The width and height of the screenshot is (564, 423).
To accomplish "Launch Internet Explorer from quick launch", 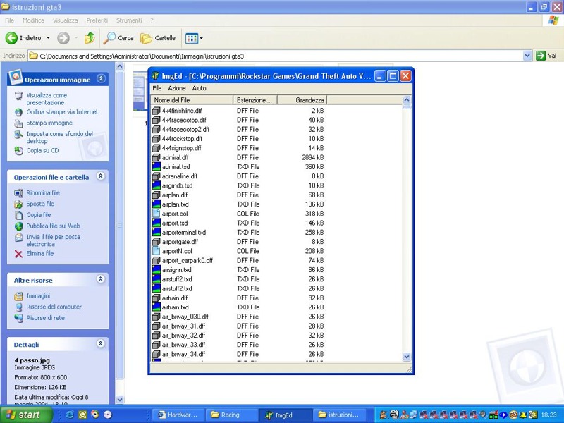I will (70, 415).
